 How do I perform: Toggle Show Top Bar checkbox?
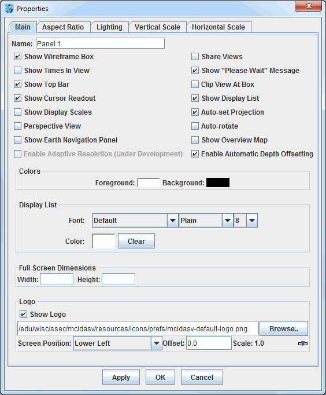tap(17, 84)
